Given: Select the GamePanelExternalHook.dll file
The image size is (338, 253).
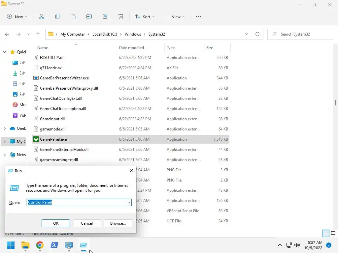Looking at the screenshot, I should 131,150.
